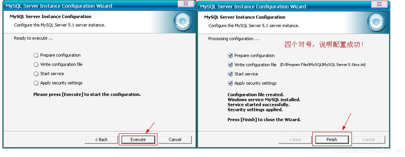405x157 pixels.
Task: Click 'Configure the MySQL Server 5.1' text in left wizard
Action: pyautogui.click(x=60, y=25)
